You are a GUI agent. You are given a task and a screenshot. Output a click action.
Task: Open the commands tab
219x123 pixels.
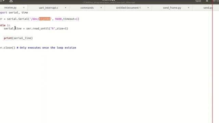(x=87, y=8)
